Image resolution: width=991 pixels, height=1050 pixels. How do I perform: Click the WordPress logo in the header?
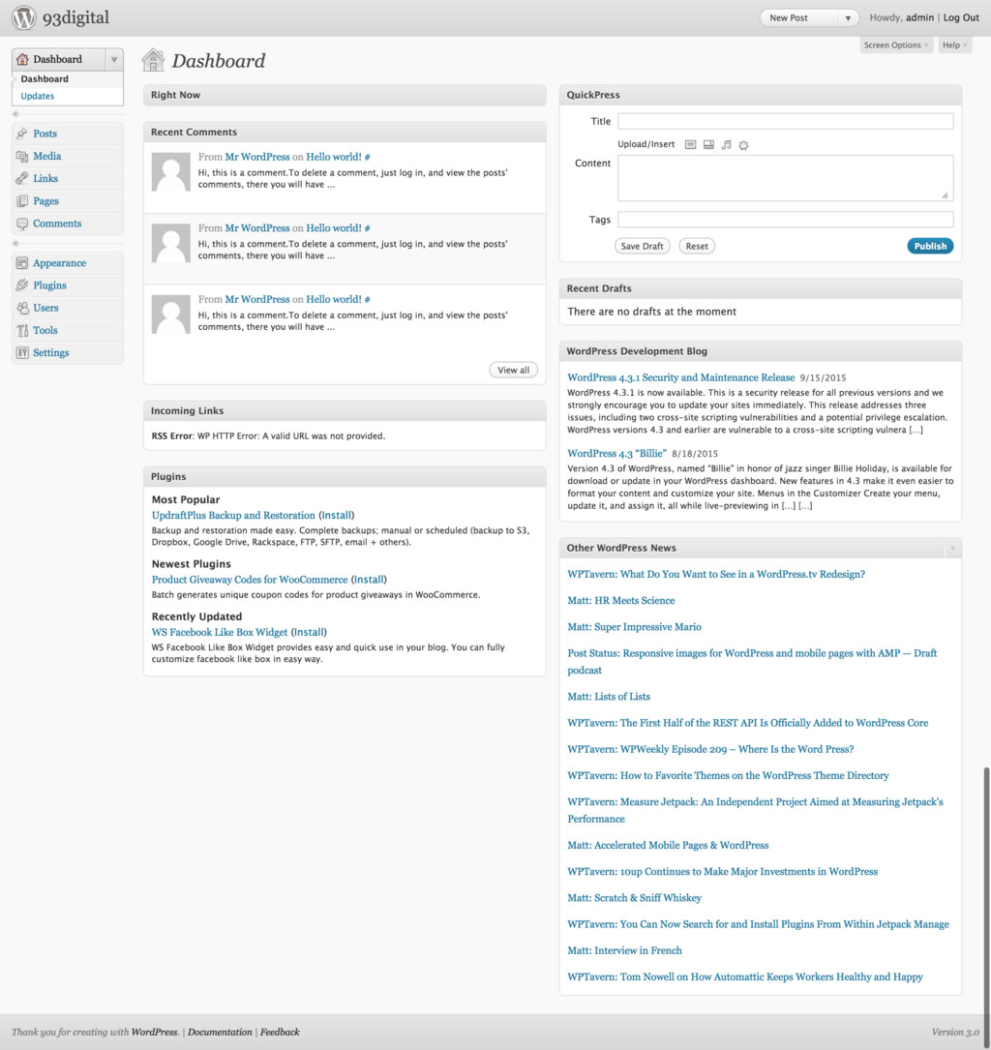pos(24,17)
